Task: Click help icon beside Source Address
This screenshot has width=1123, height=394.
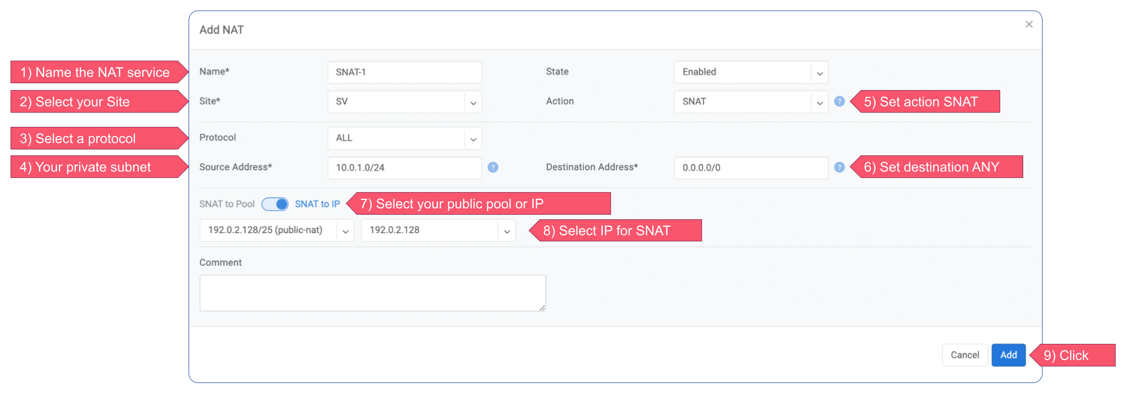Action: 493,167
